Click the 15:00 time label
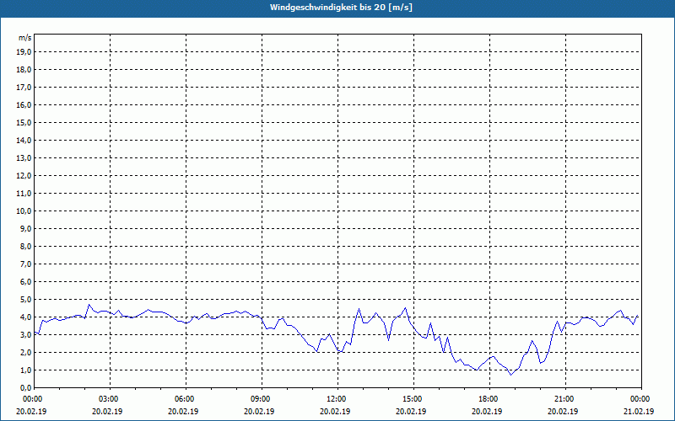Image resolution: width=675 pixels, height=421 pixels. 411,399
